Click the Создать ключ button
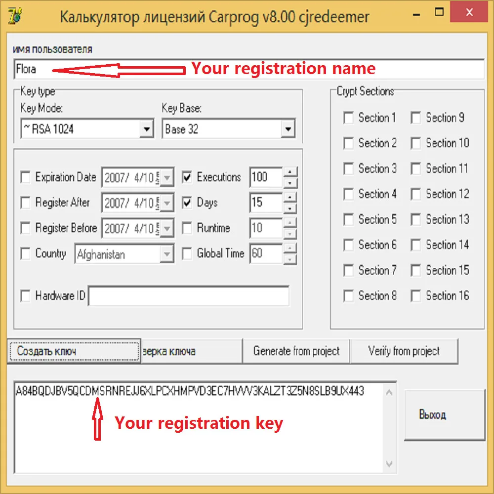494x494 pixels. tap(74, 351)
